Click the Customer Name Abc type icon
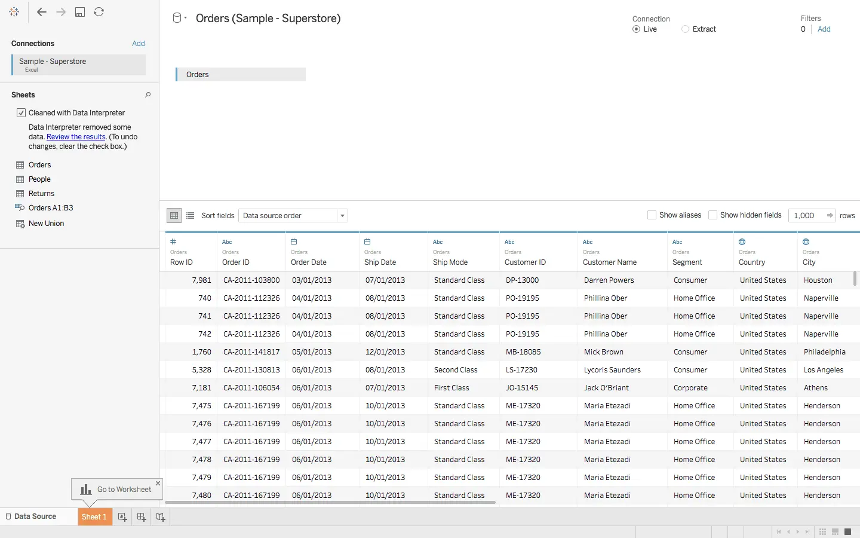 click(x=588, y=242)
